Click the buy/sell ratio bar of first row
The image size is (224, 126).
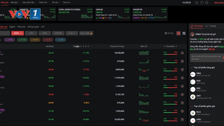click(170, 54)
